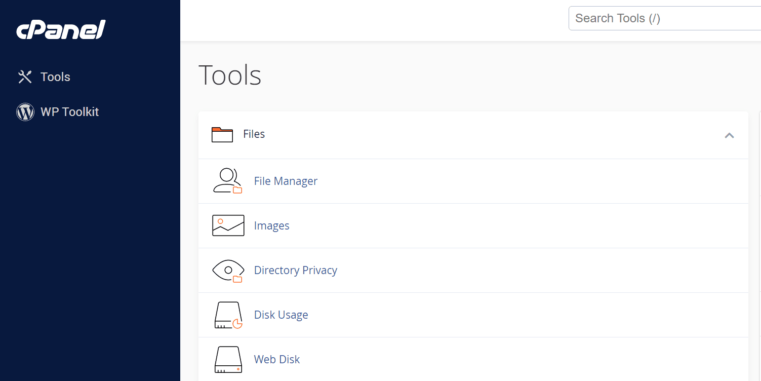This screenshot has height=381, width=761.
Task: Click the wrench and screwdriver Tools icon
Action: 25,77
